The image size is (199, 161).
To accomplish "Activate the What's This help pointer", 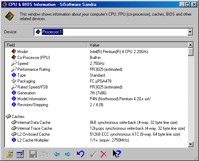I will point(117,154).
